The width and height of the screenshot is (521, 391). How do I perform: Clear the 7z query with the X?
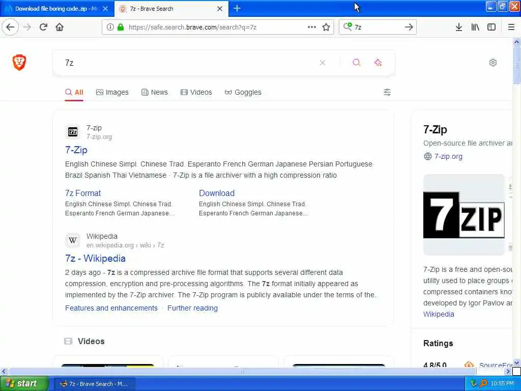click(322, 63)
